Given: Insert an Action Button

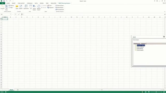Looking at the screenshot, I should (34, 7).
